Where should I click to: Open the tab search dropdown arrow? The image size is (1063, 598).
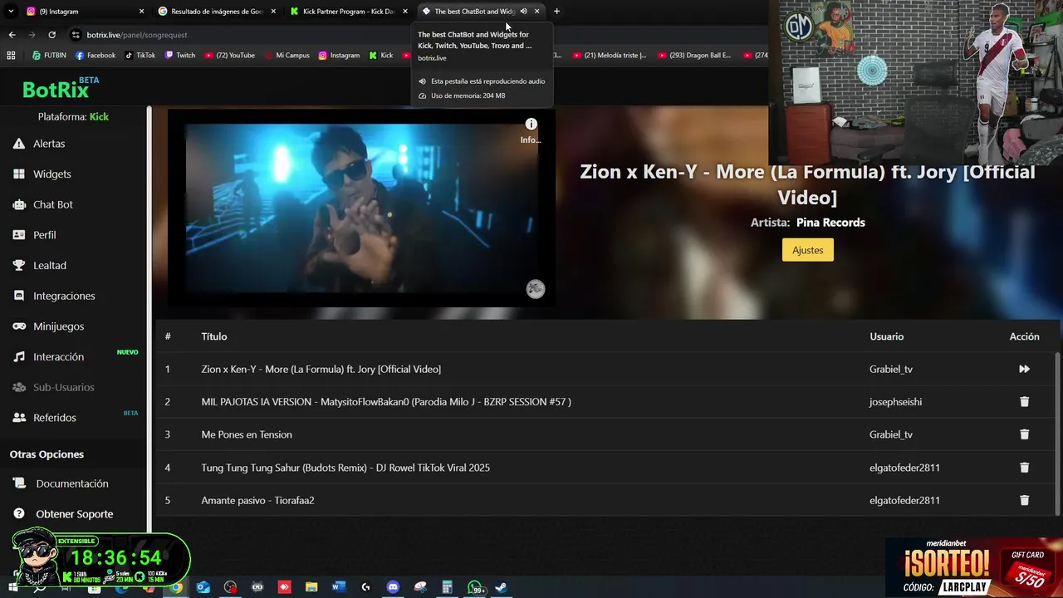(x=12, y=12)
